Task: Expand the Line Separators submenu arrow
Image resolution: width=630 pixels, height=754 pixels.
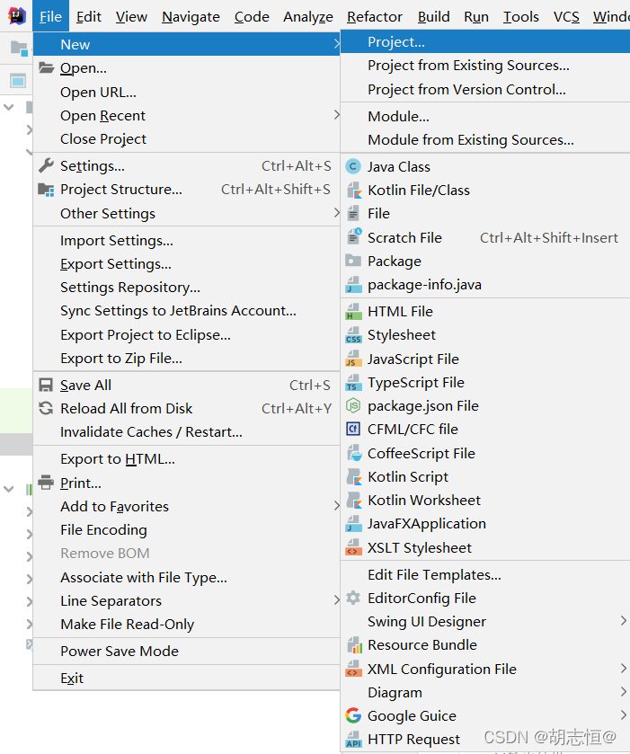Action: click(x=337, y=599)
